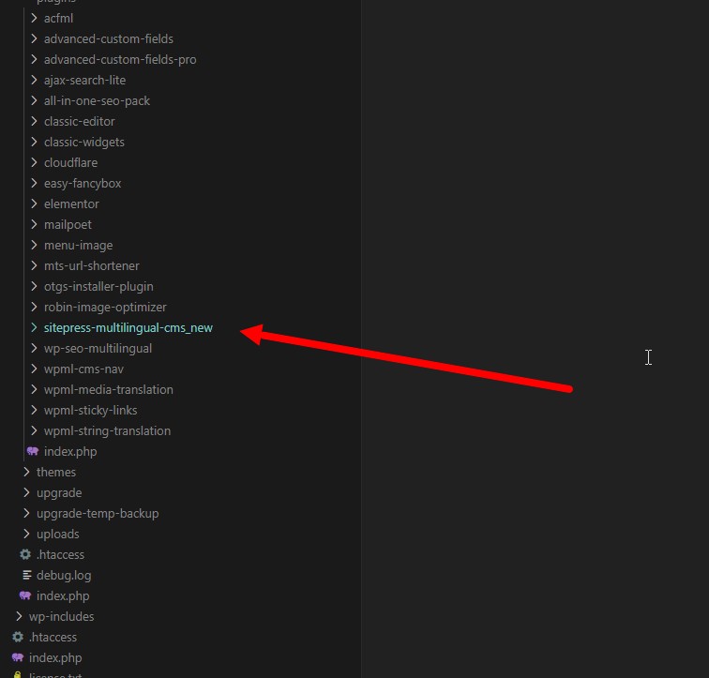Image resolution: width=709 pixels, height=678 pixels.
Task: Select the otgs-installer-plugin folder name
Action: click(x=98, y=287)
